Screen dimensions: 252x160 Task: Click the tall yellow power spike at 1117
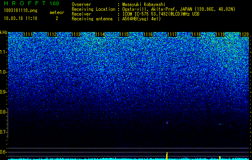[167, 156]
